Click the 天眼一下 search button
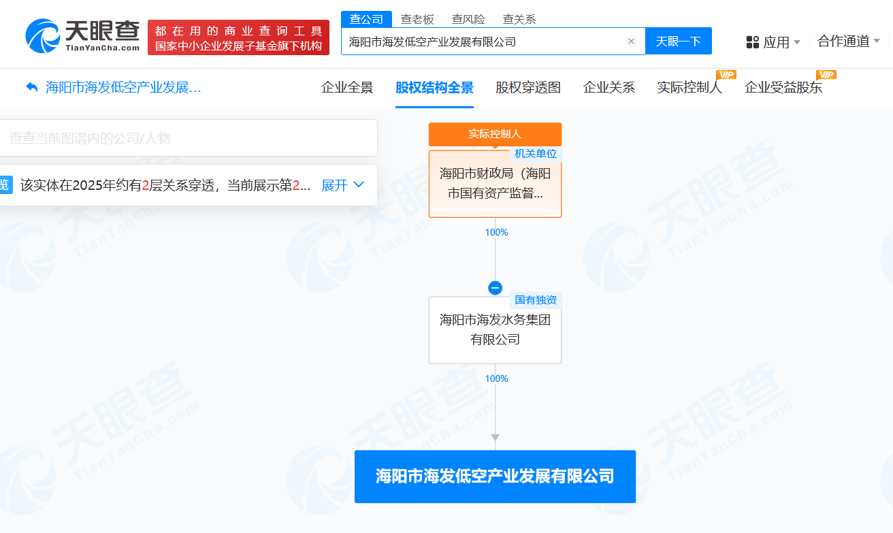The image size is (893, 533). tap(679, 41)
